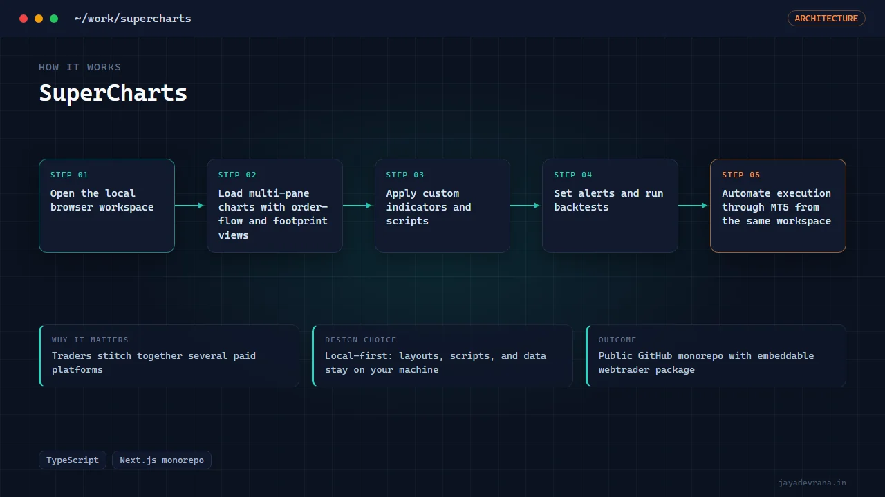The height and width of the screenshot is (497, 885).
Task: Open the jayadevrana.in link
Action: [x=812, y=483]
